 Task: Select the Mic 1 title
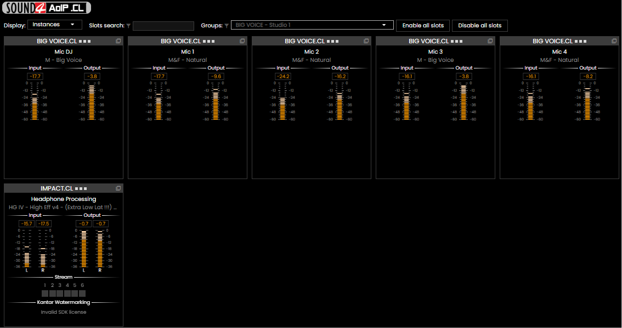188,51
